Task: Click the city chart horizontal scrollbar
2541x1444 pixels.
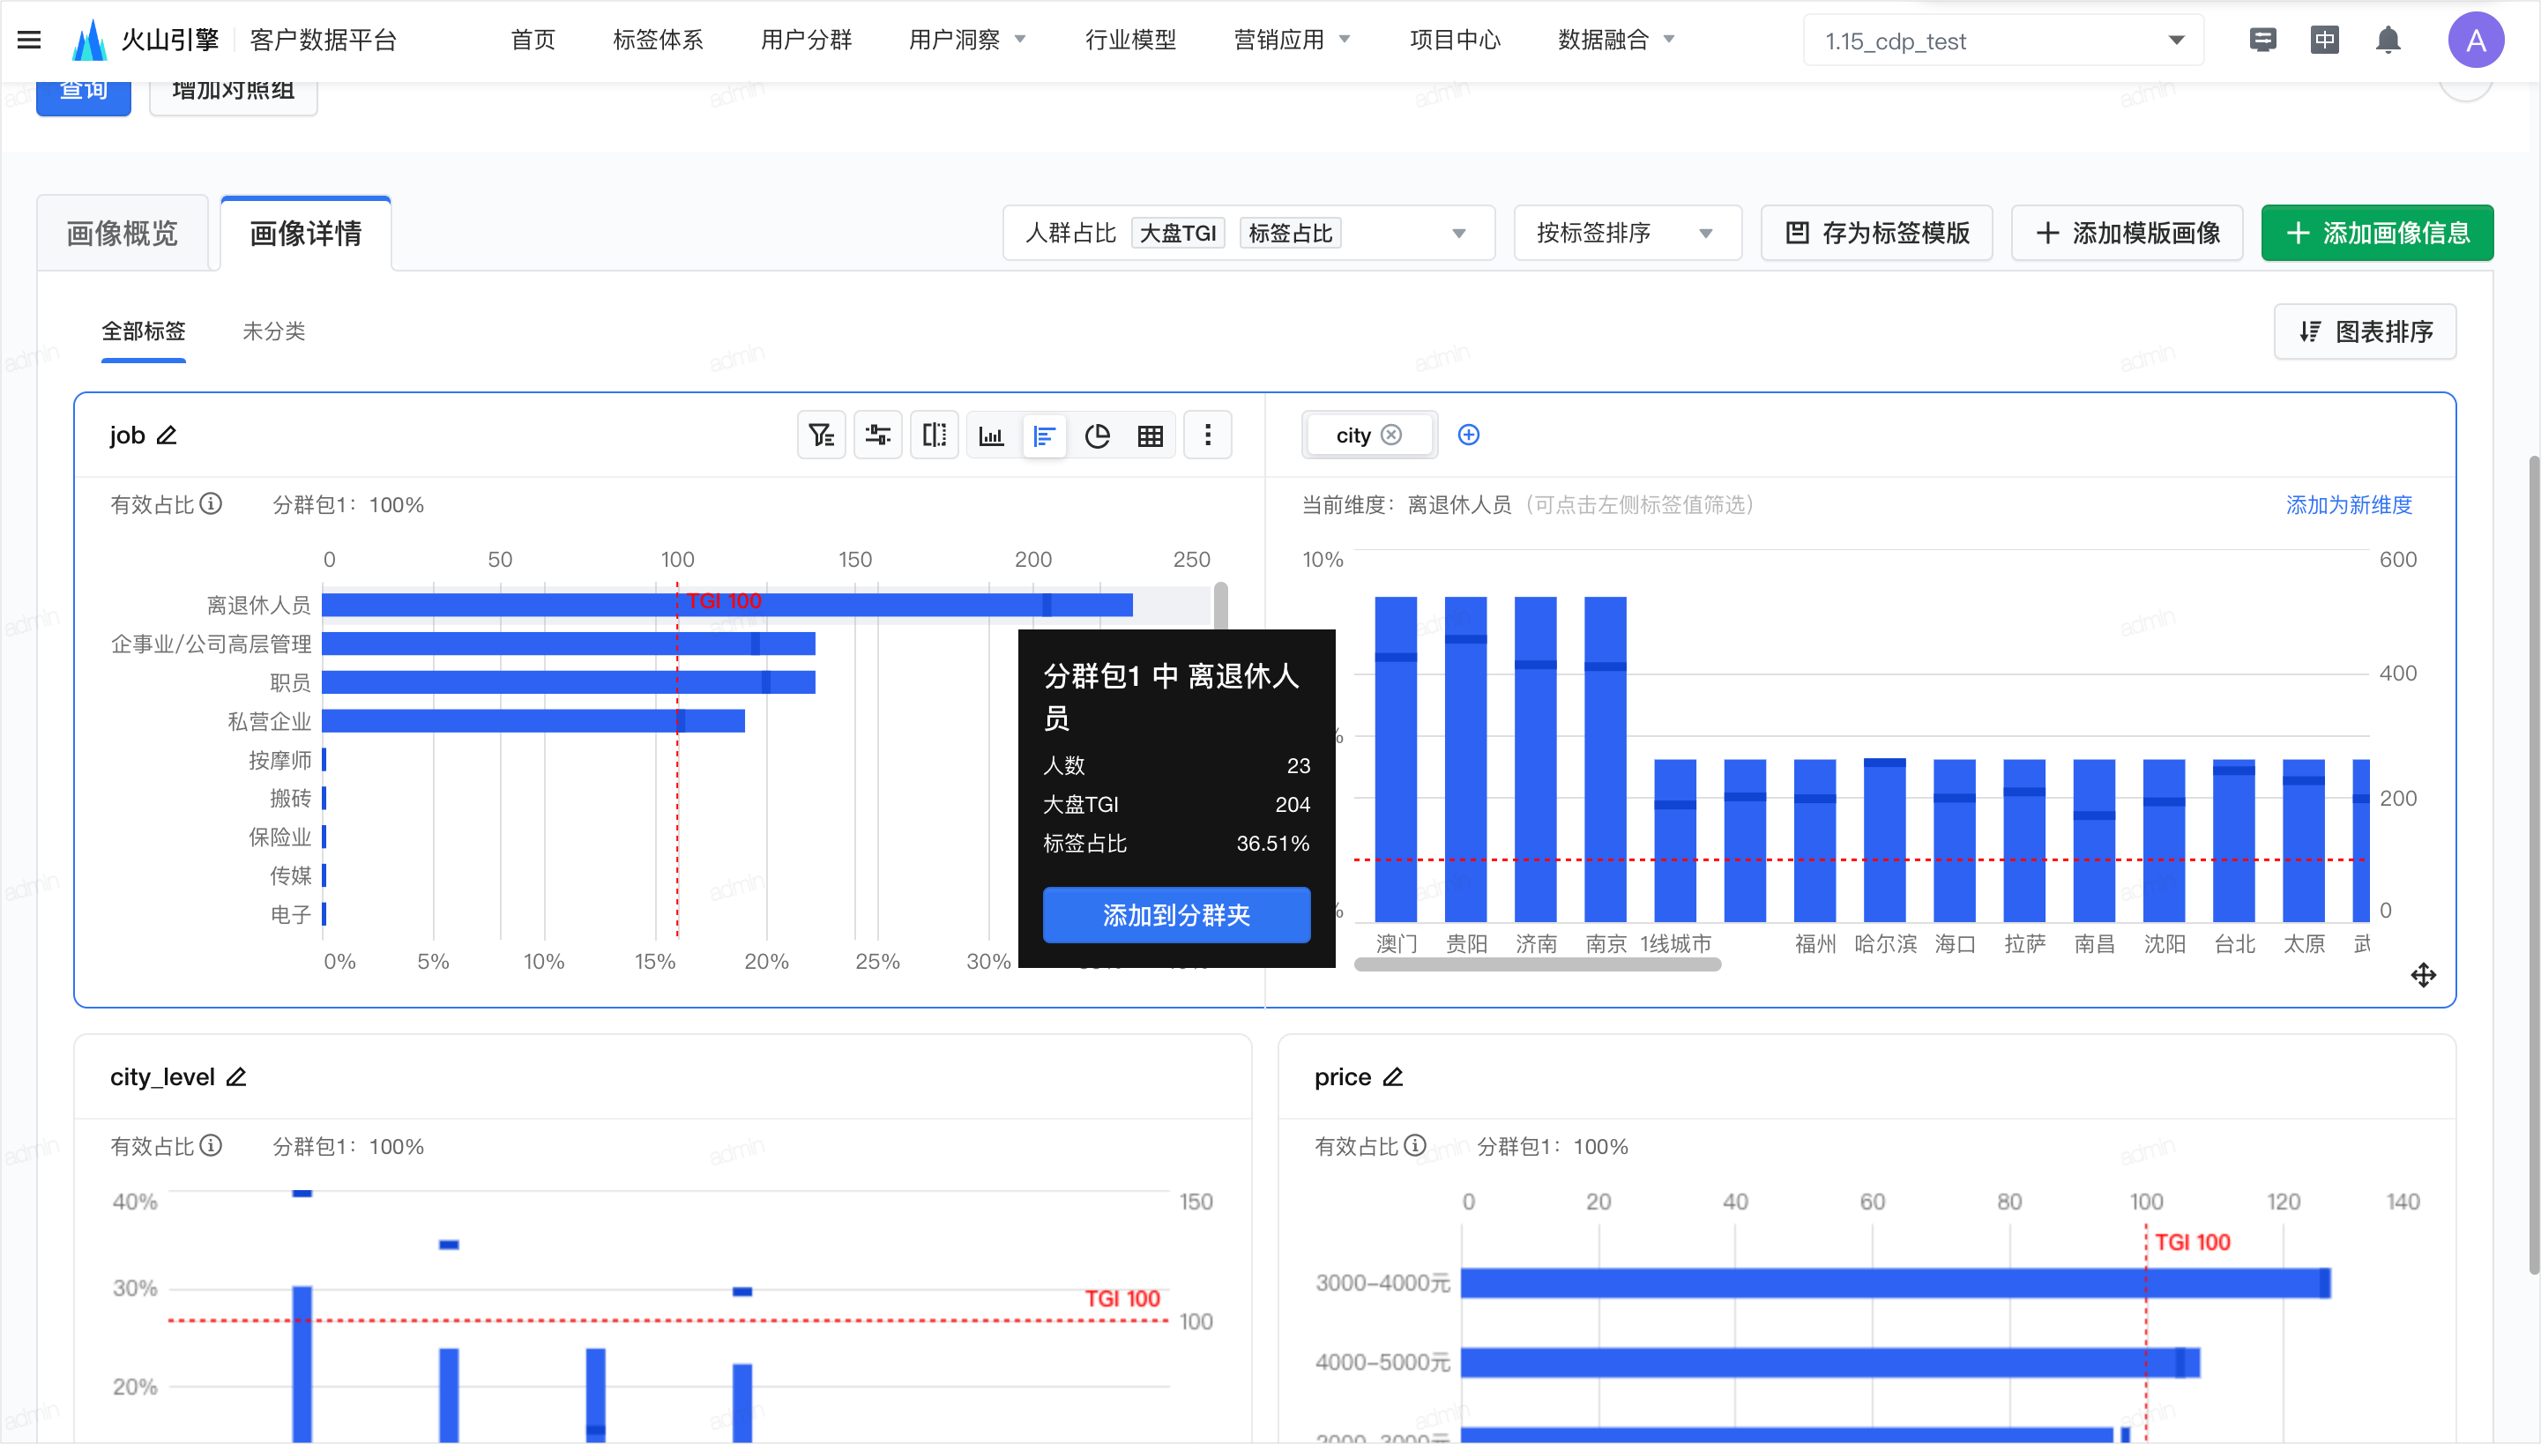Action: [x=1538, y=965]
